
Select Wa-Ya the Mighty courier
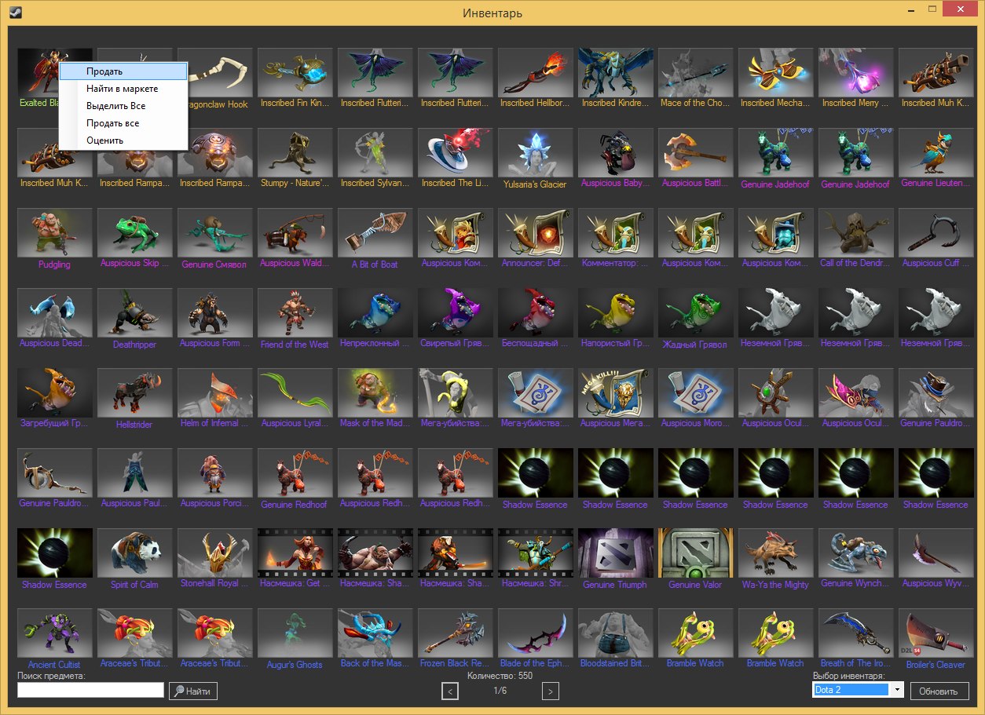click(776, 553)
